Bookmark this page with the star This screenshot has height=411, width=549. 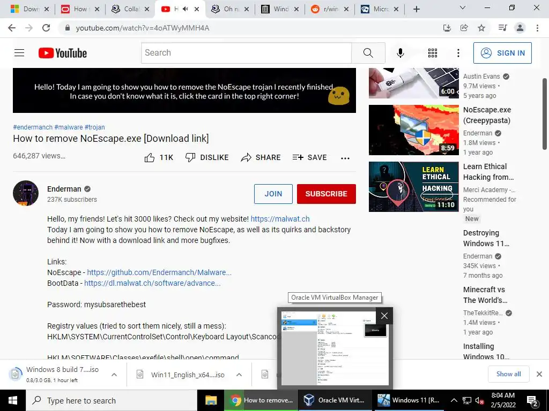pyautogui.click(x=481, y=28)
